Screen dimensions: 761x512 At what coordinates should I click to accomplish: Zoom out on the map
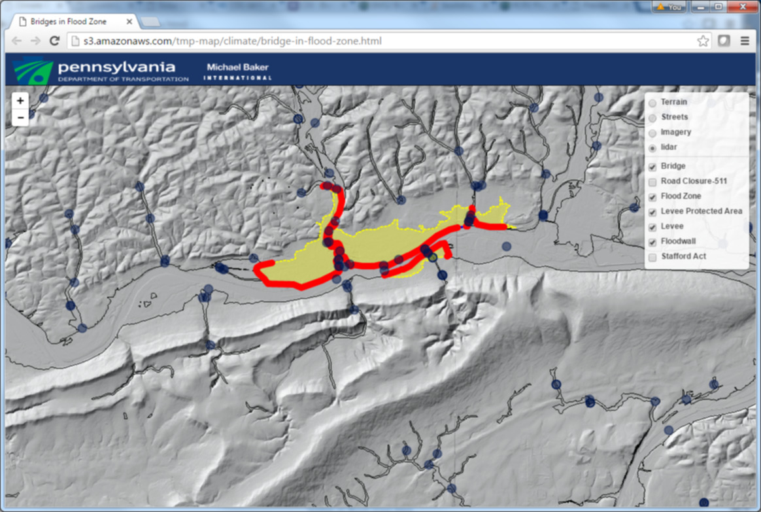click(20, 118)
